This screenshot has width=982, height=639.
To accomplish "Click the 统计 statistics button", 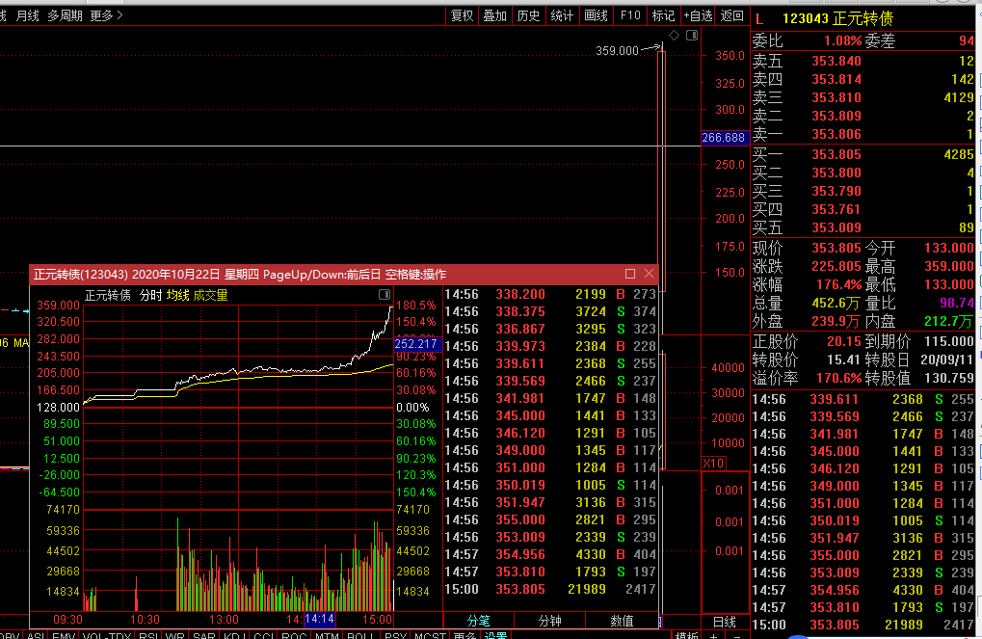I will click(562, 15).
